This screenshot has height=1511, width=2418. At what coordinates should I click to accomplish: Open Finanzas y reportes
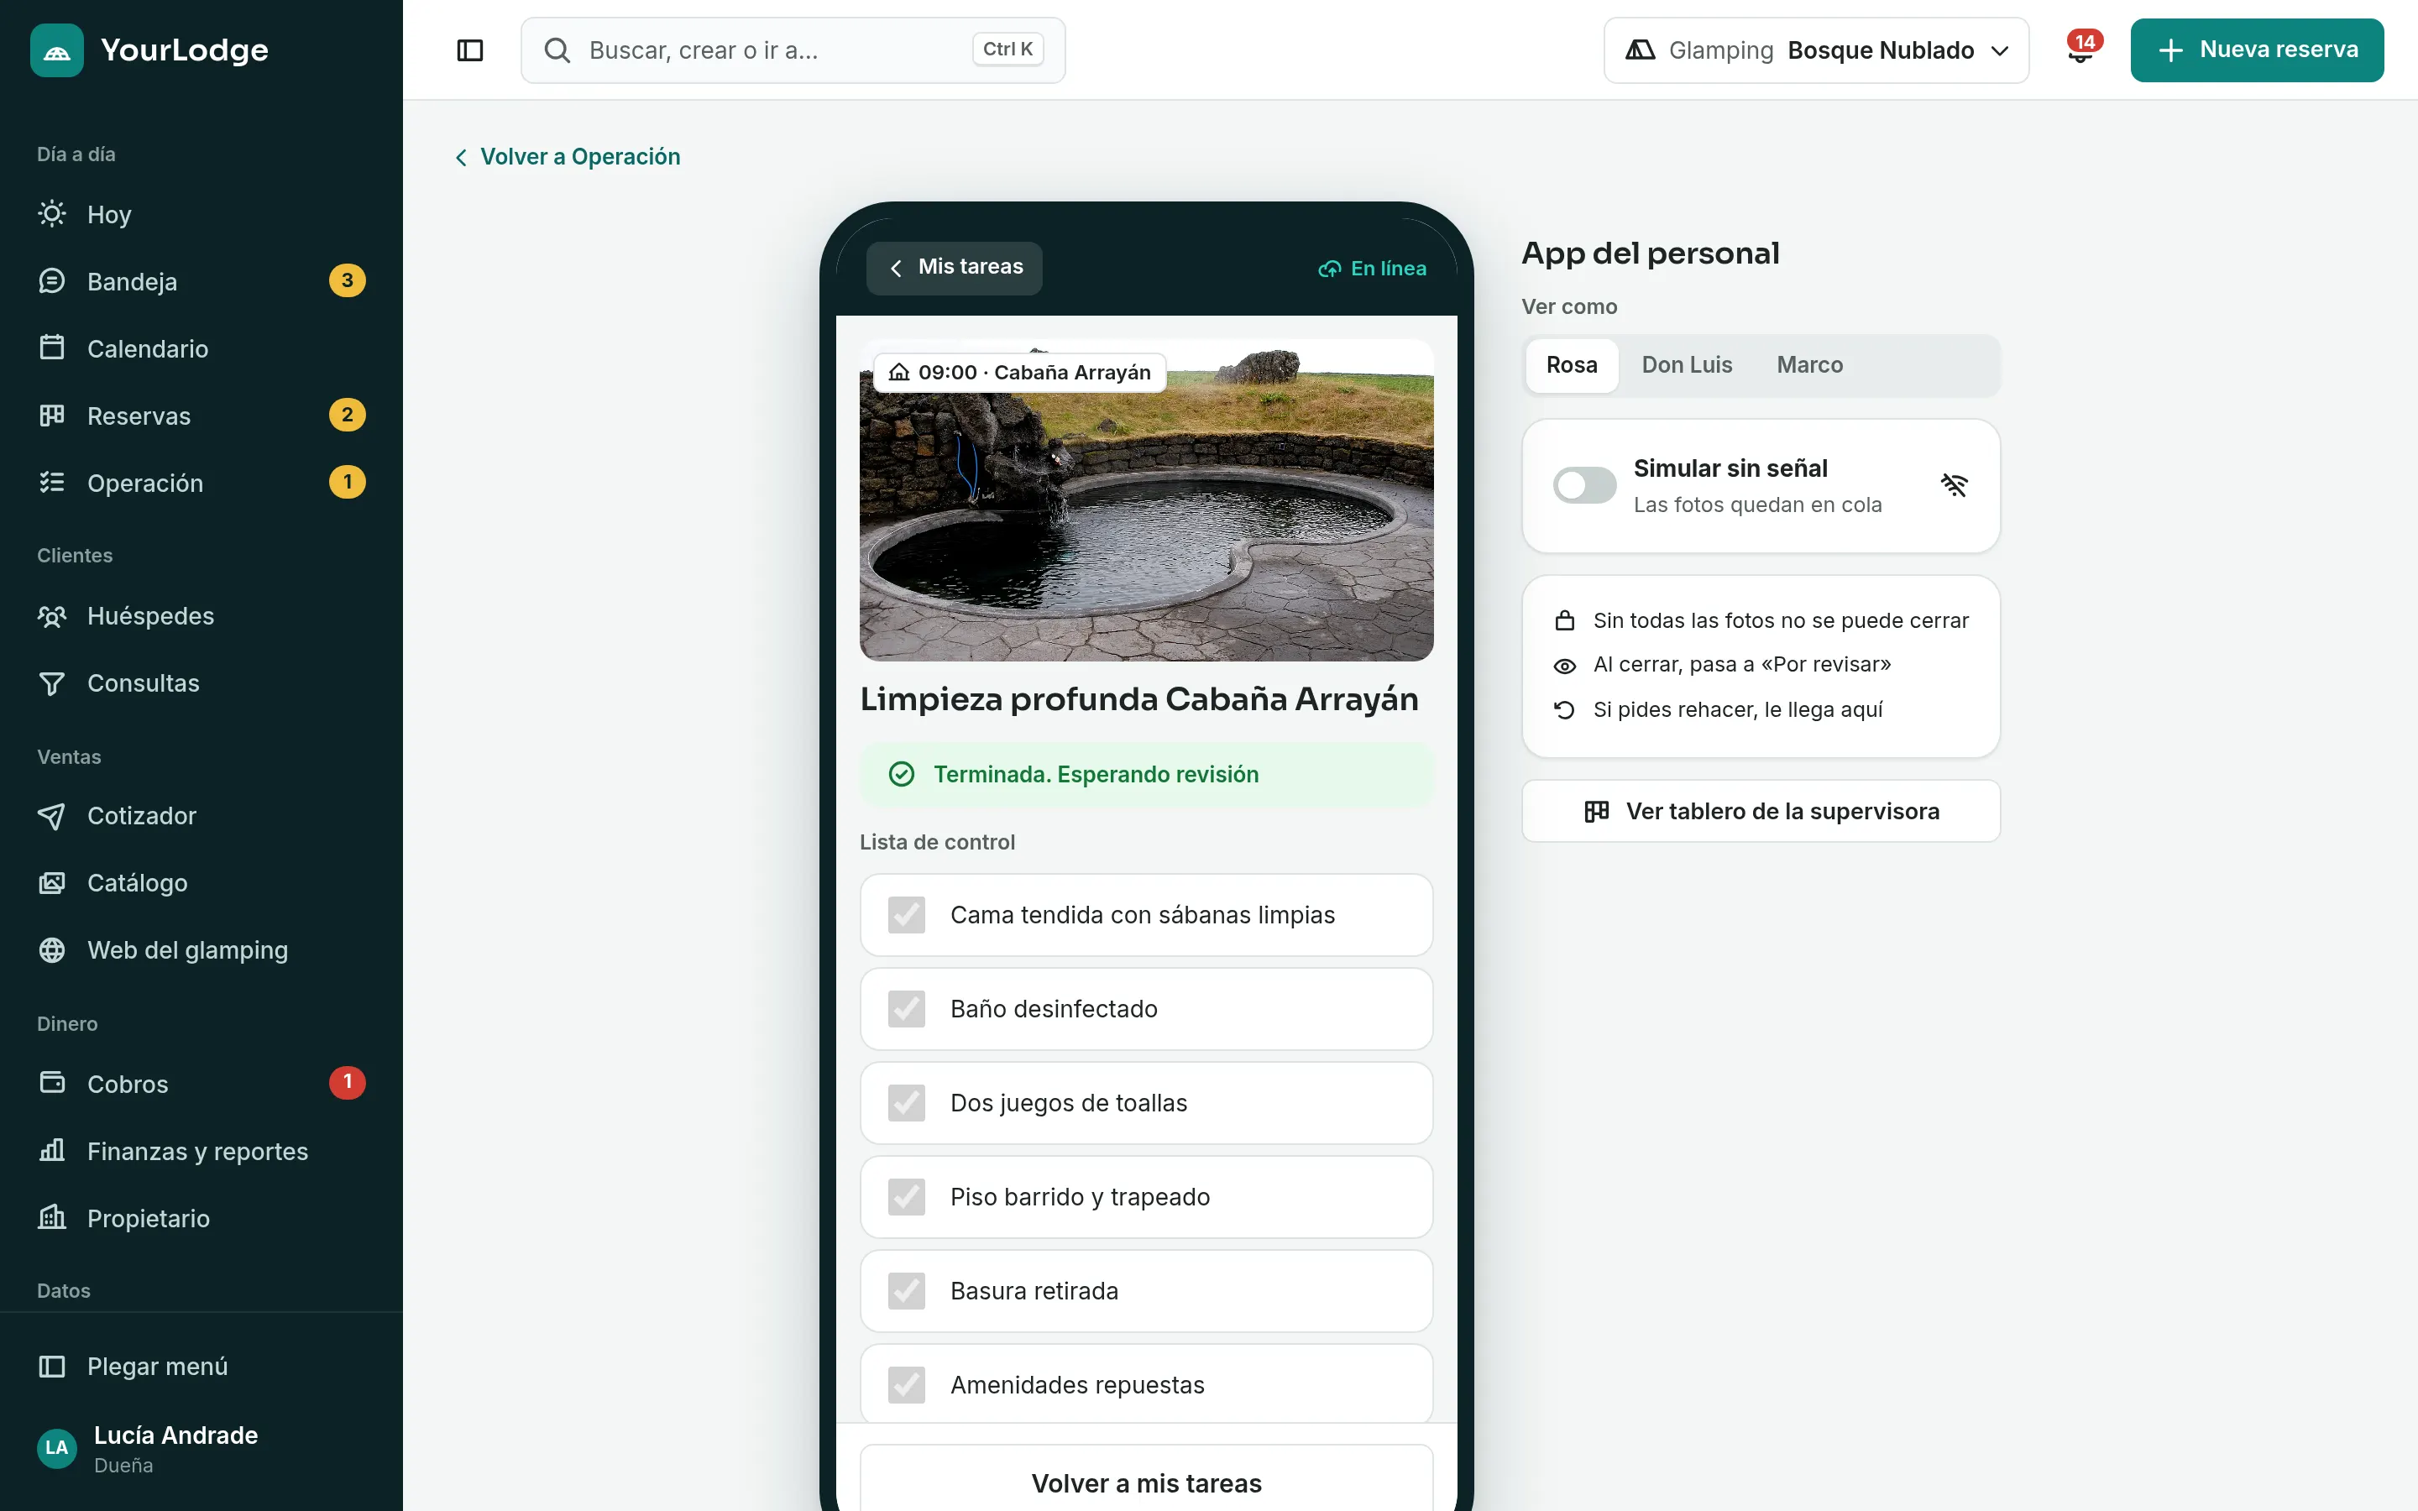pos(201,1150)
